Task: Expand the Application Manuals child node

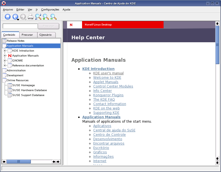Action: click(x=5, y=55)
